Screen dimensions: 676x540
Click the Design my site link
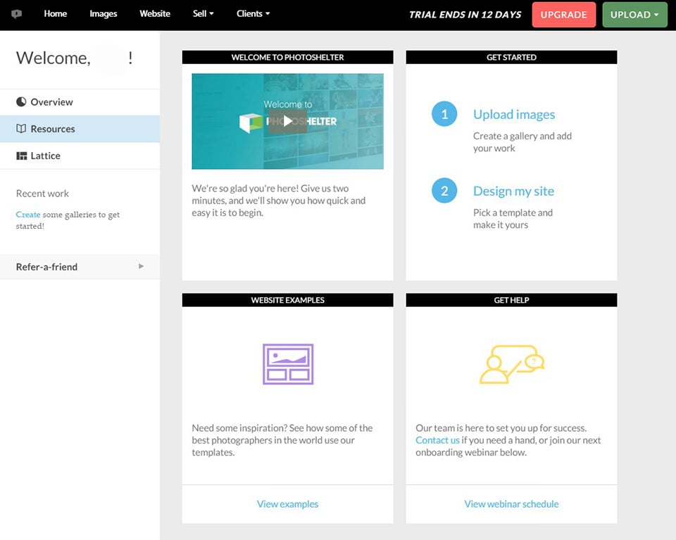pos(513,191)
